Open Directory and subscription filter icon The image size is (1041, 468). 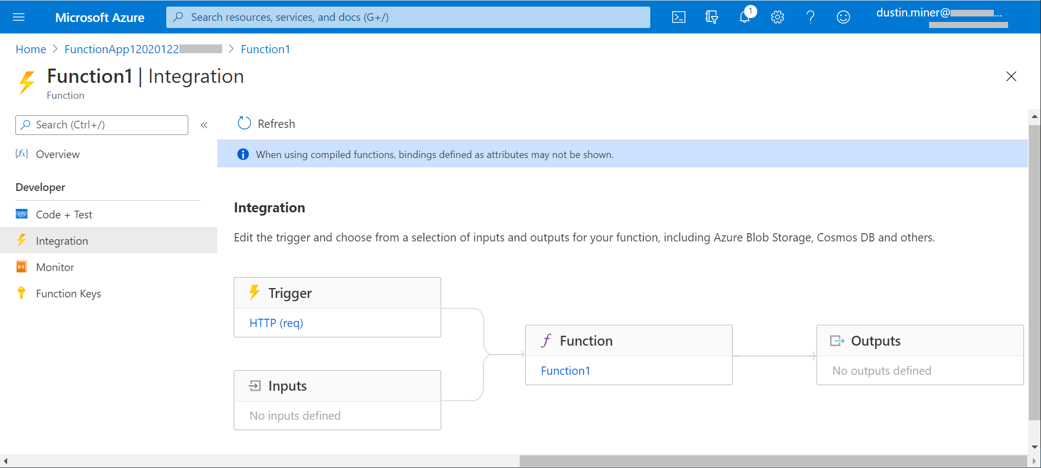712,17
